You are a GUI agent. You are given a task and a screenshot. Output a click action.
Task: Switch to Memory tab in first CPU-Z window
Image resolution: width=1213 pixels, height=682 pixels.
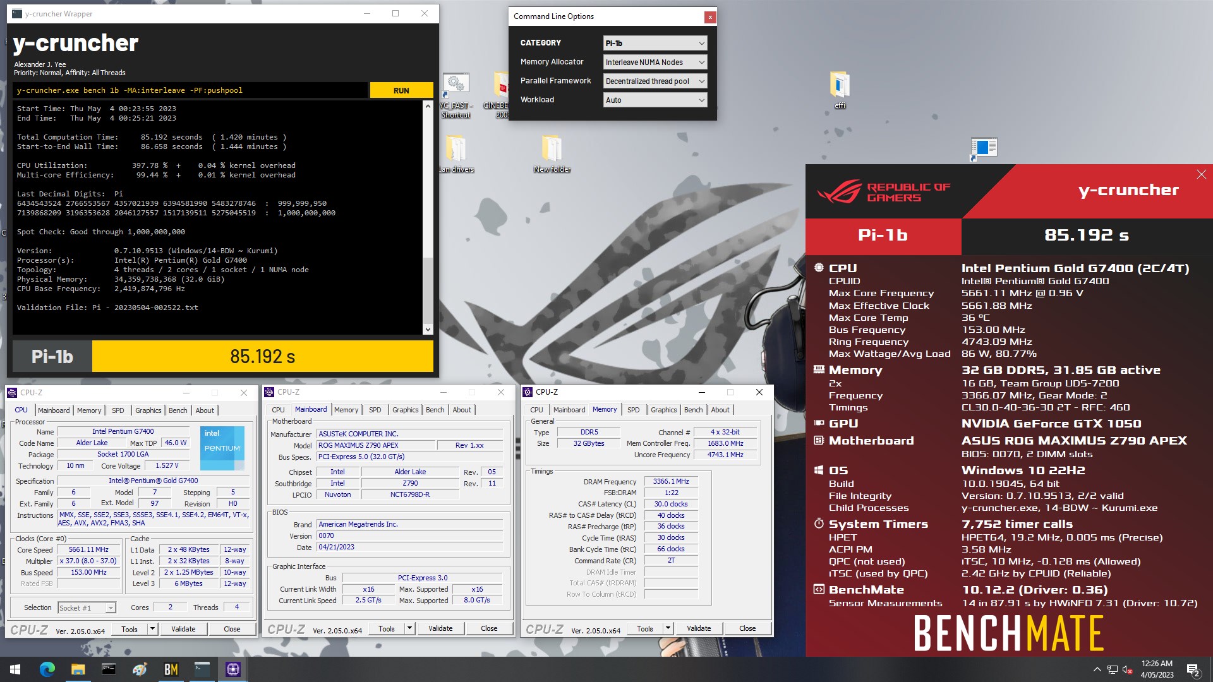pyautogui.click(x=89, y=410)
